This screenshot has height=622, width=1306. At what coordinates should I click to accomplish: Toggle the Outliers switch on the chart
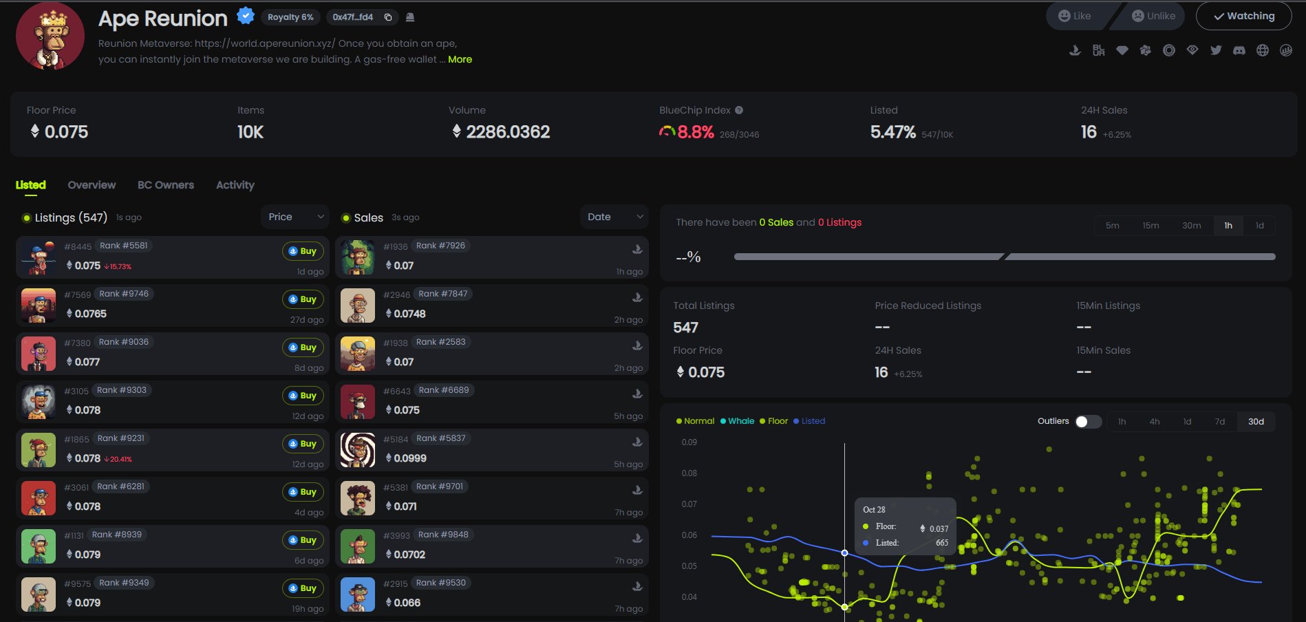point(1088,422)
